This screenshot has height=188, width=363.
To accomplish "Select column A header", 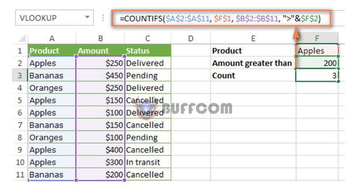I will point(52,39).
